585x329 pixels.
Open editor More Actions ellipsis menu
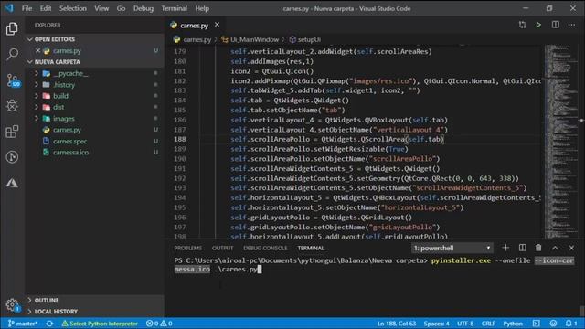(571, 25)
